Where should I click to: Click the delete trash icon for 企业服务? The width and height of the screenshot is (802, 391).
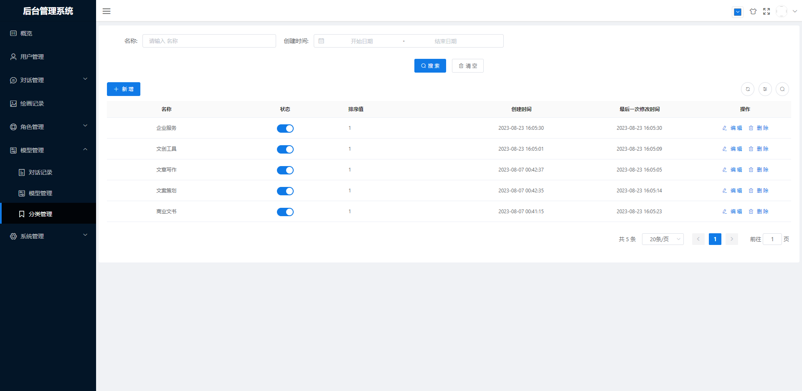click(x=751, y=128)
